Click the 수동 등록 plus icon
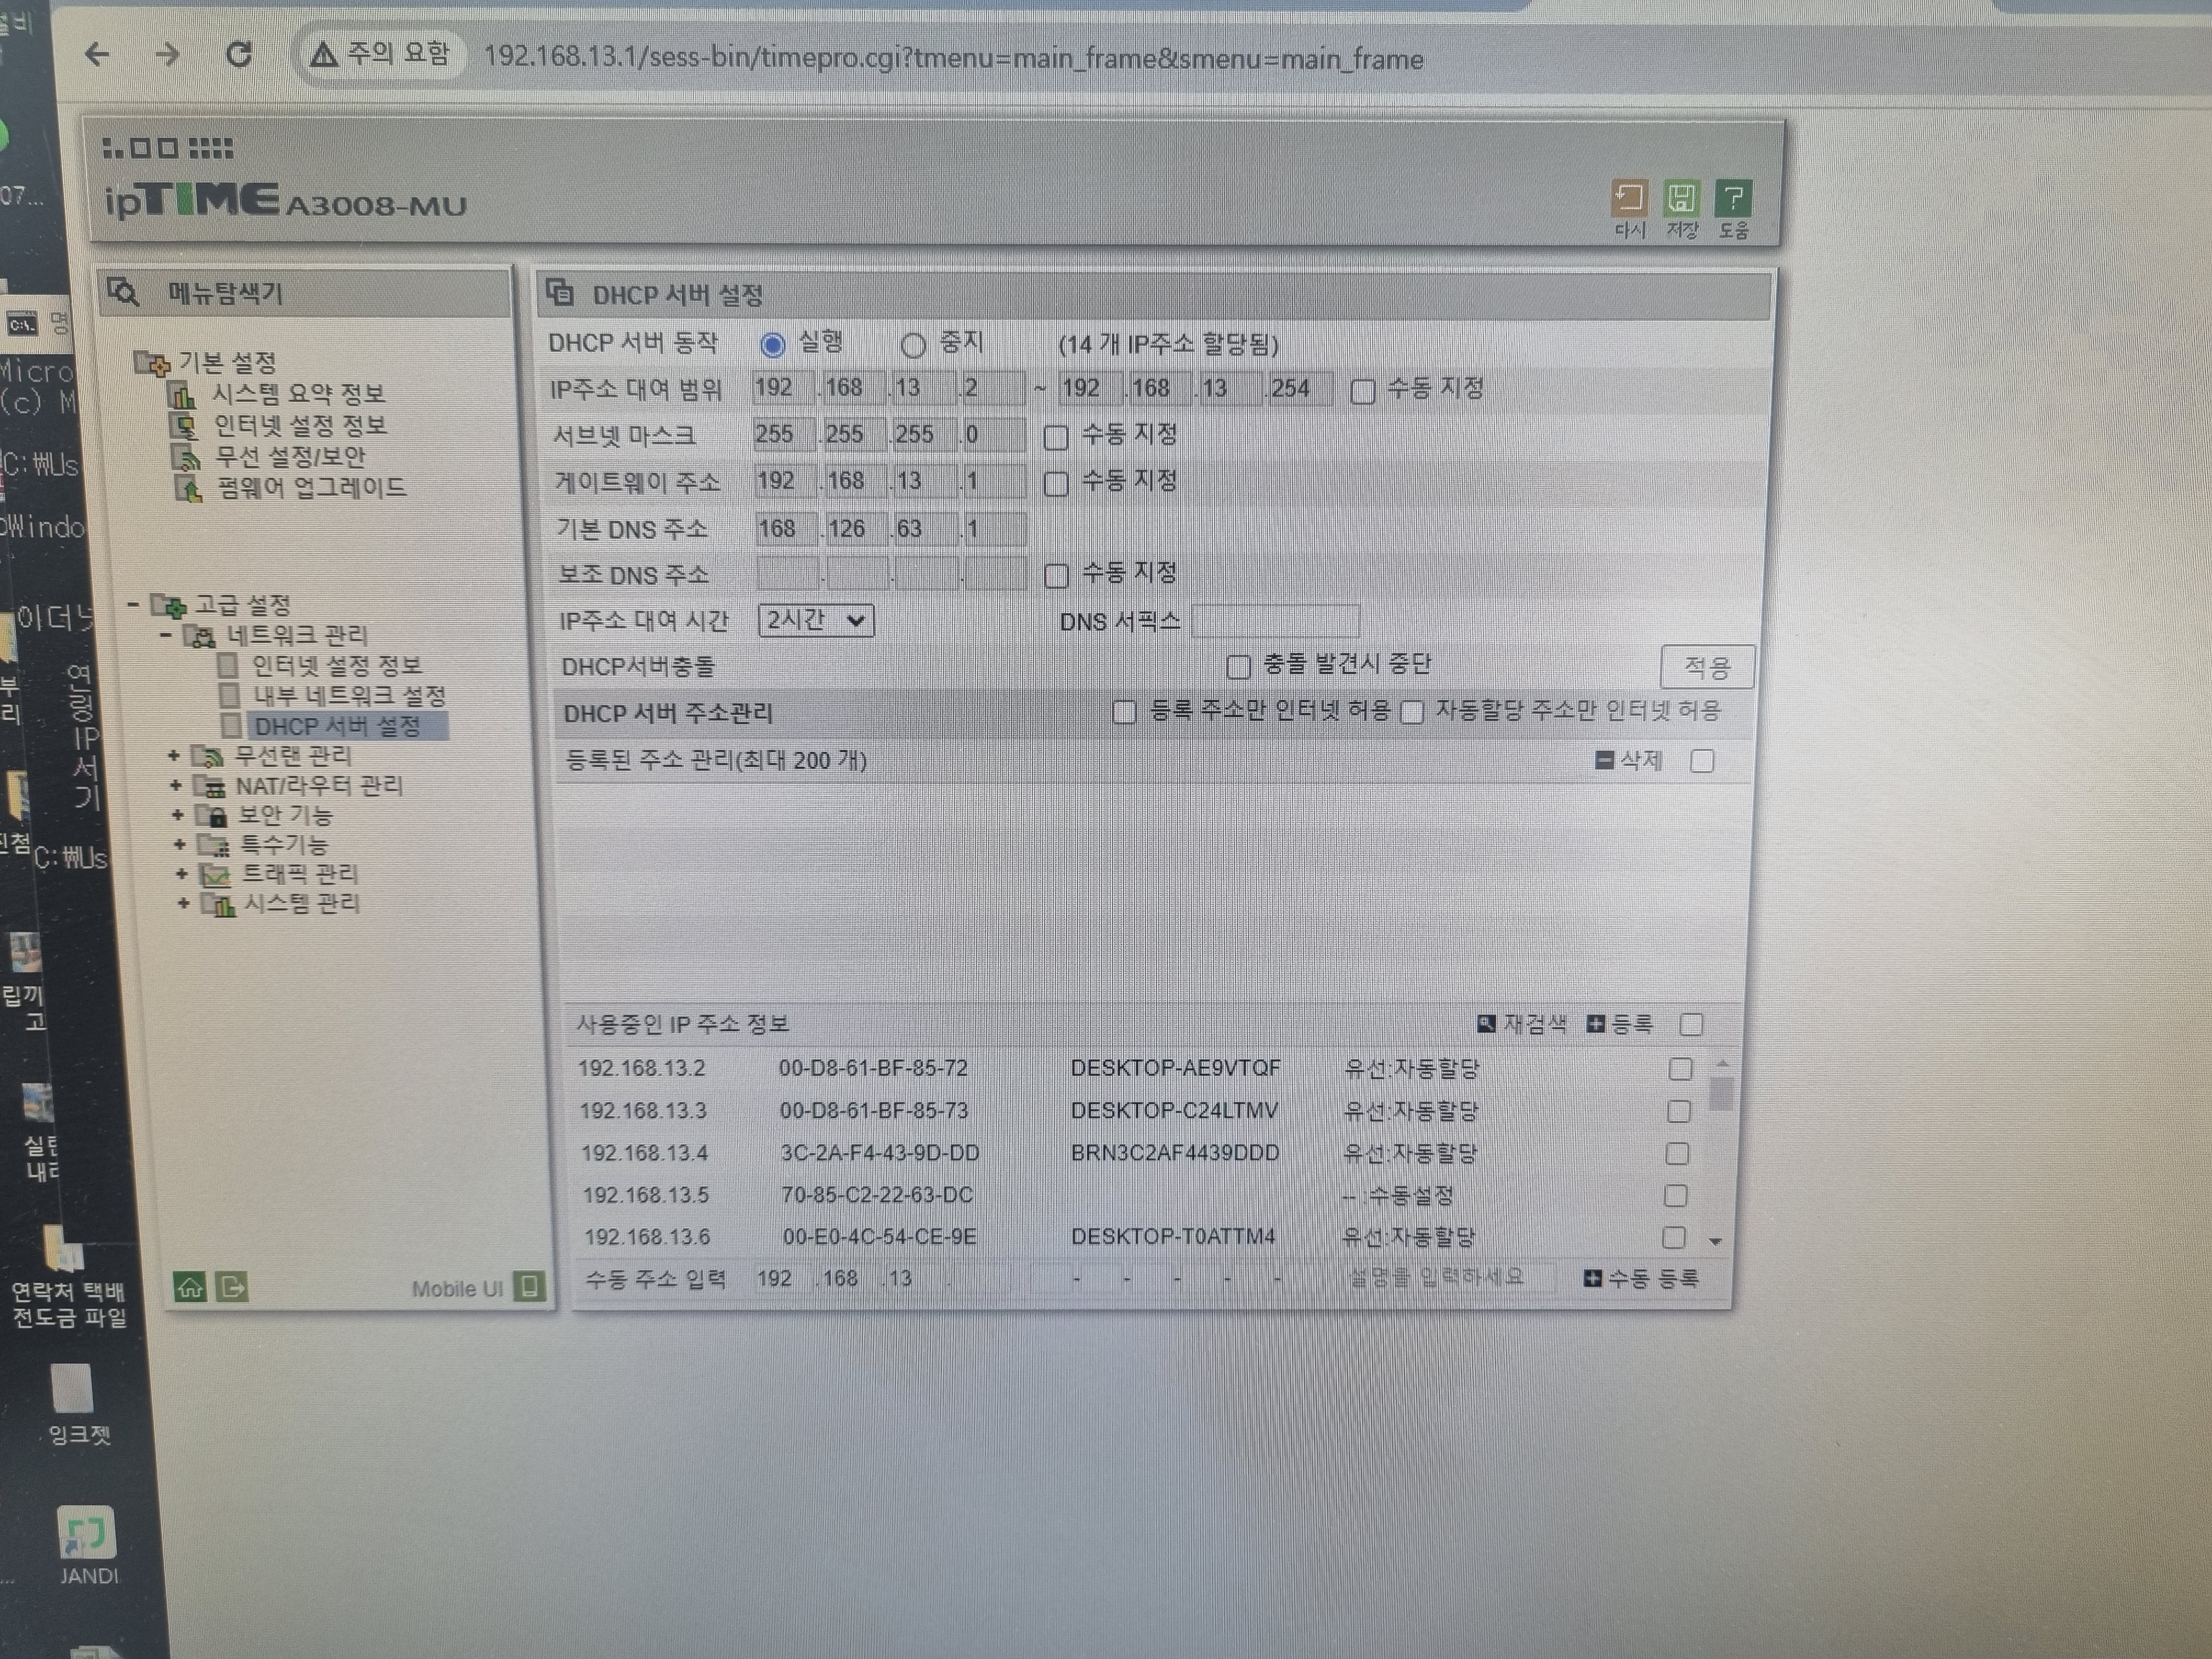This screenshot has width=2212, height=1659. pos(1593,1278)
